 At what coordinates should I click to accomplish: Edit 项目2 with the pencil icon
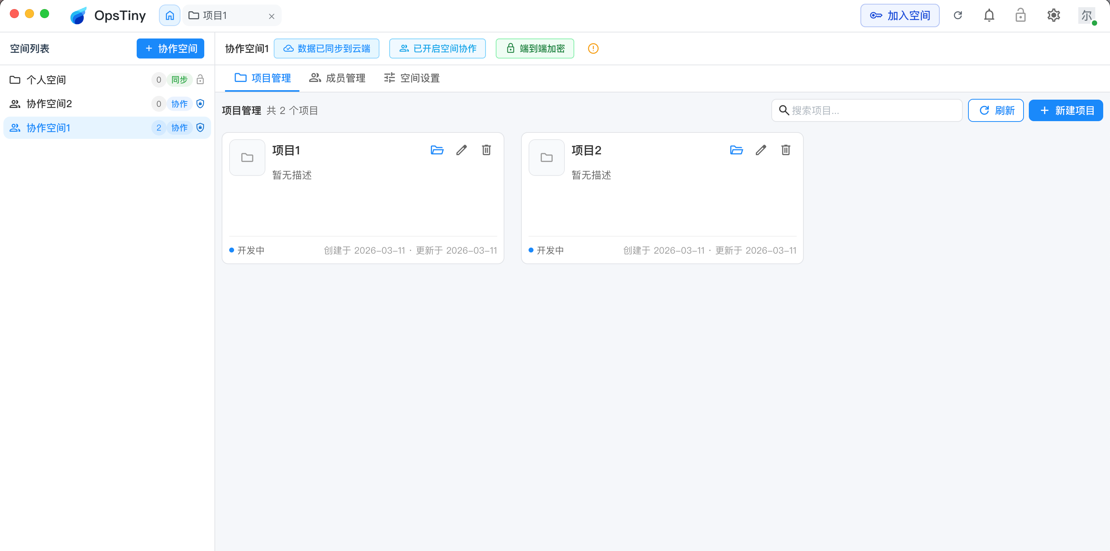click(x=761, y=150)
